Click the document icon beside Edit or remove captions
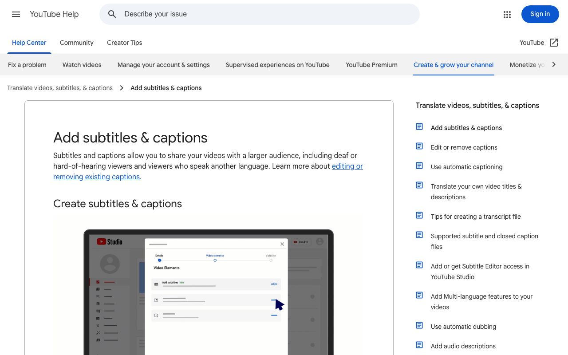 419,146
